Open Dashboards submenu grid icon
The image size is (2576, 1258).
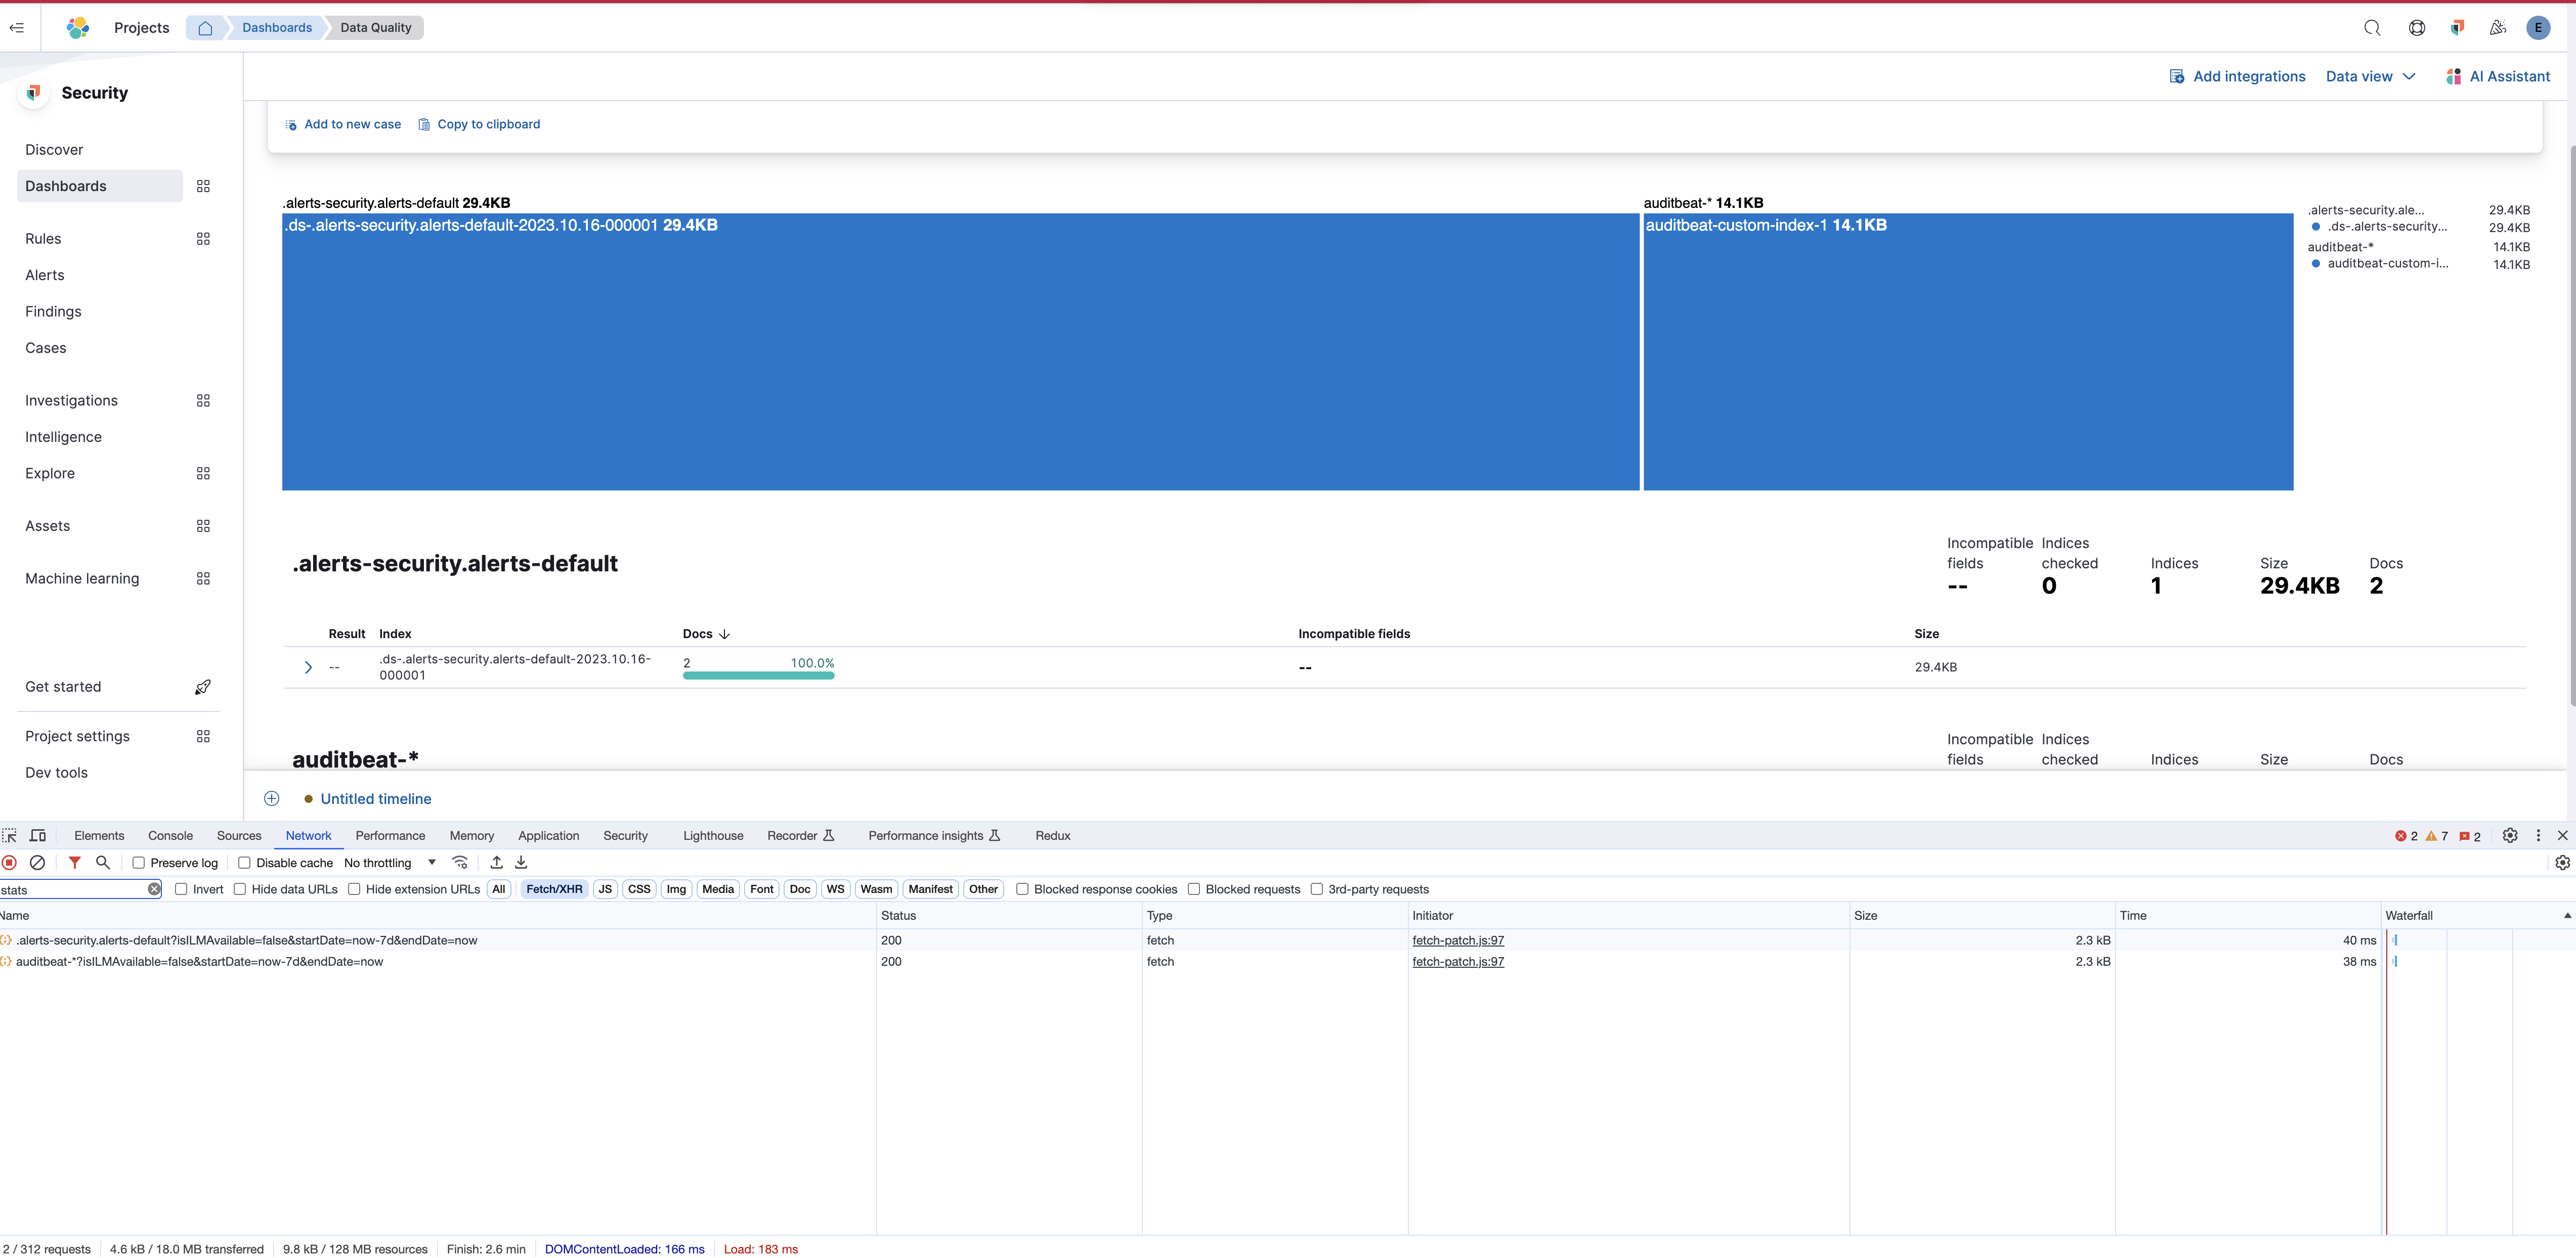click(203, 187)
